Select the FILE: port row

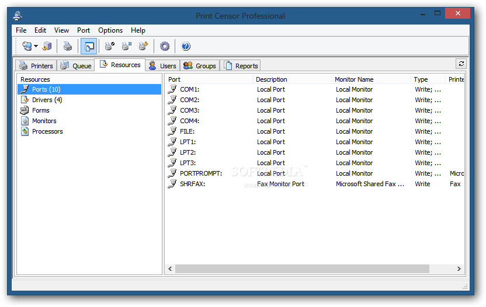[314, 131]
